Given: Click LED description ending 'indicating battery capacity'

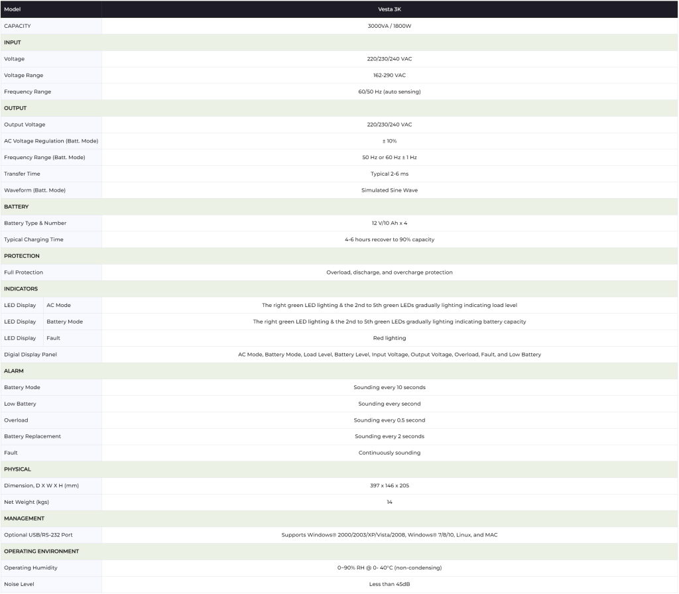Looking at the screenshot, I should tap(389, 322).
